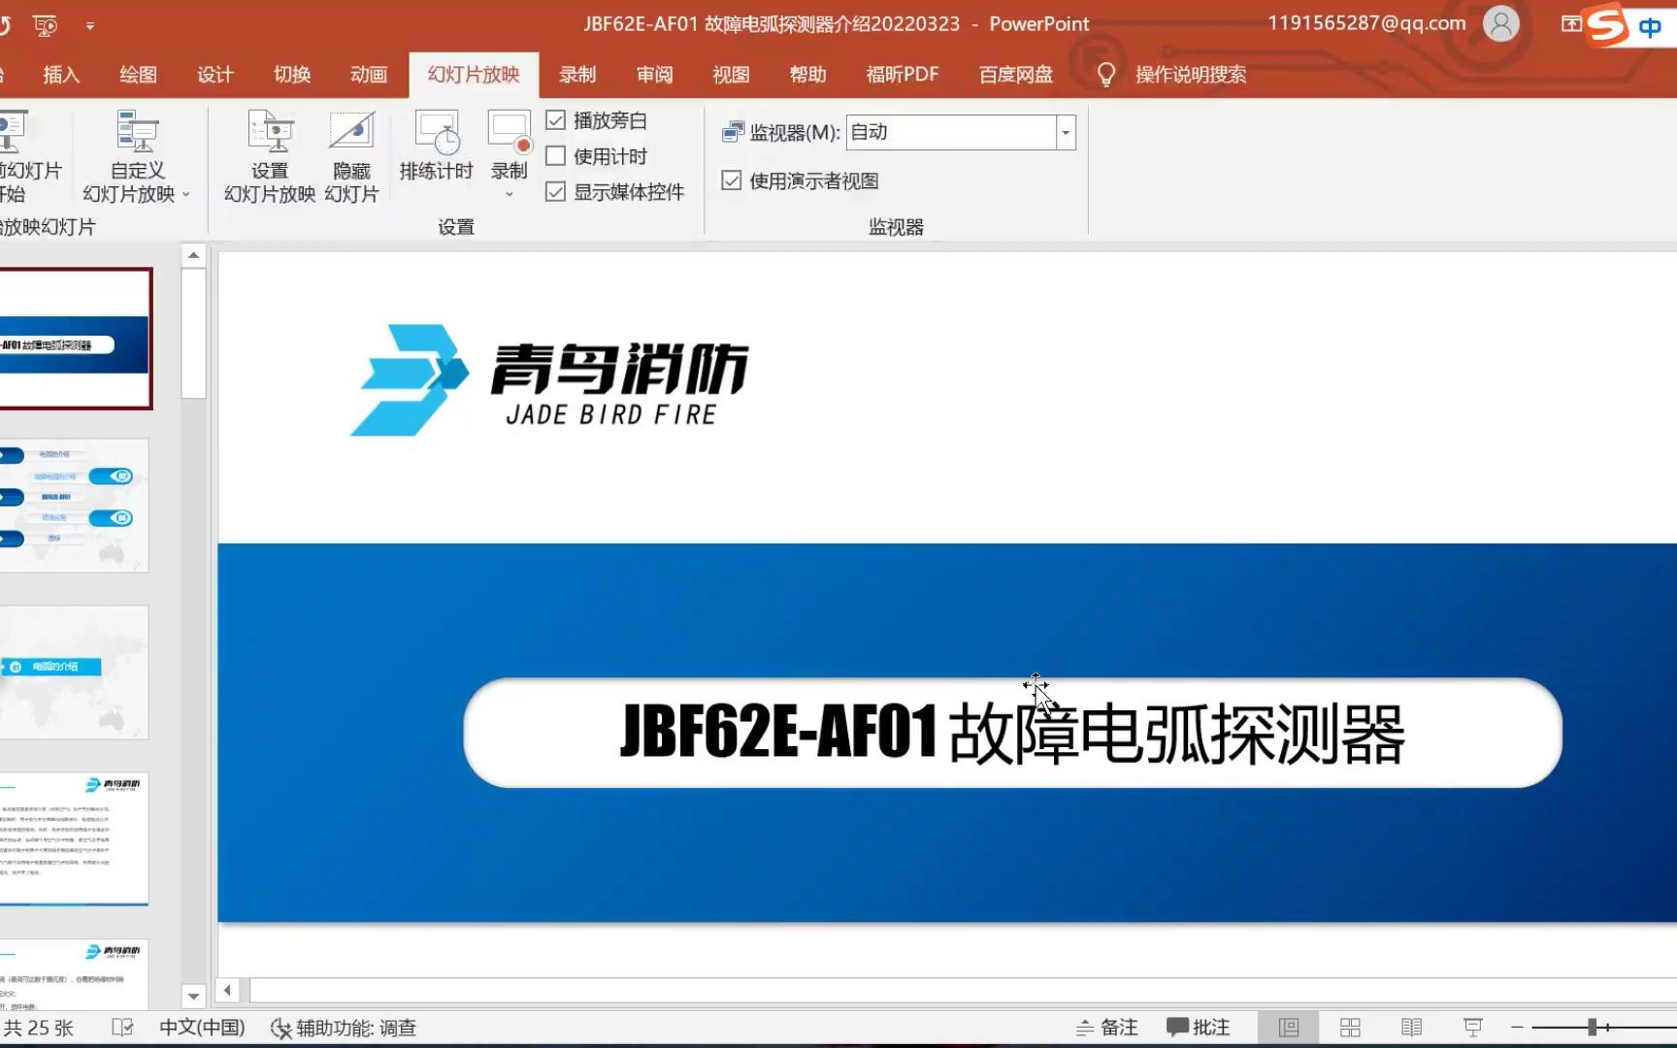The width and height of the screenshot is (1677, 1048).
Task: Open the View (视图) tab
Action: click(x=731, y=75)
